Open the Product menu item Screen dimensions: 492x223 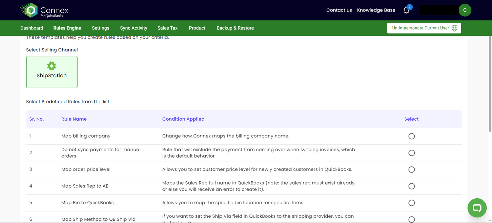[197, 28]
